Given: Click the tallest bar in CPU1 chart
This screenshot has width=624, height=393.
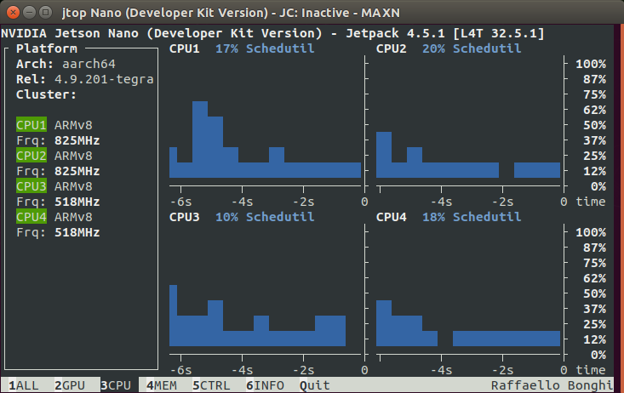Looking at the screenshot, I should pyautogui.click(x=200, y=140).
